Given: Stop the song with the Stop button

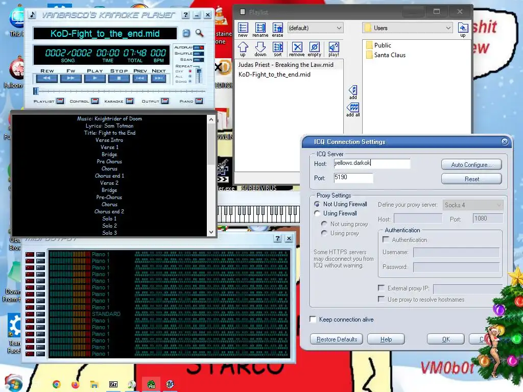Looking at the screenshot, I should (x=119, y=78).
